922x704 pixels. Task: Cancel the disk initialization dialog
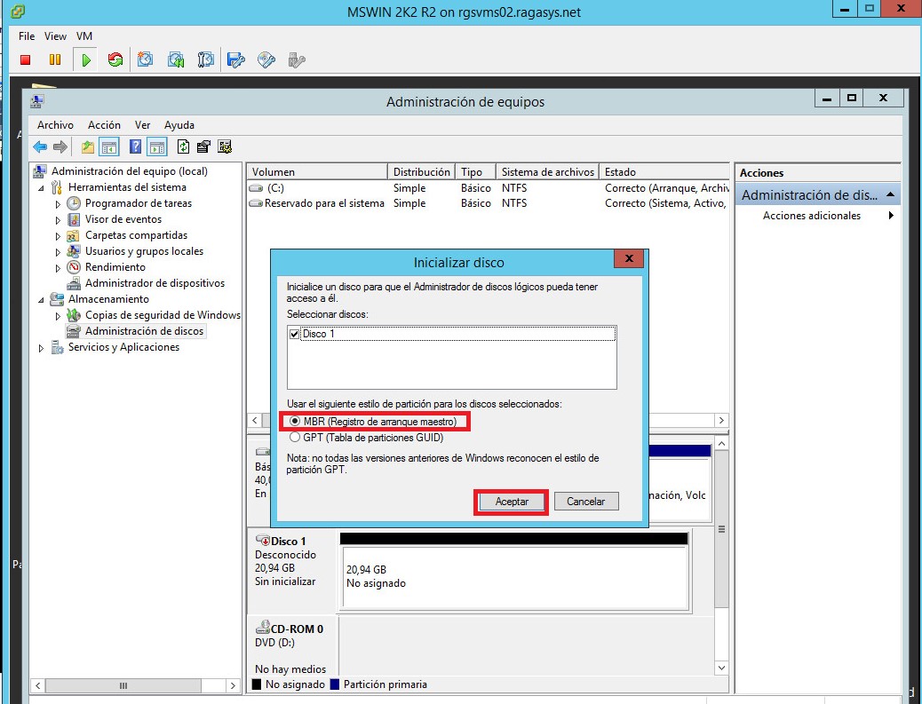coord(586,501)
